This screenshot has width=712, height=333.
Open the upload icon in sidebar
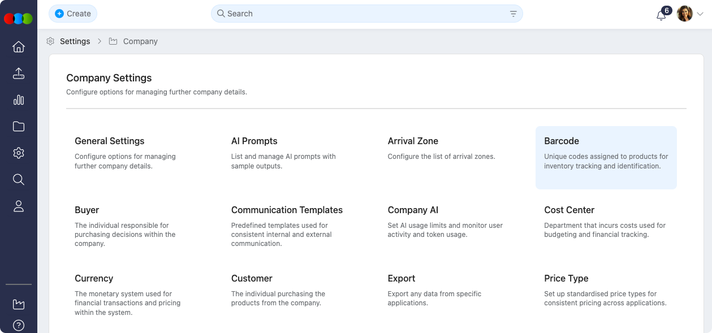pyautogui.click(x=19, y=73)
